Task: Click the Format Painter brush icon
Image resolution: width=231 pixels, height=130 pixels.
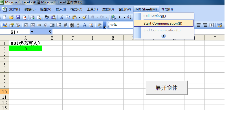Action: coord(85,17)
